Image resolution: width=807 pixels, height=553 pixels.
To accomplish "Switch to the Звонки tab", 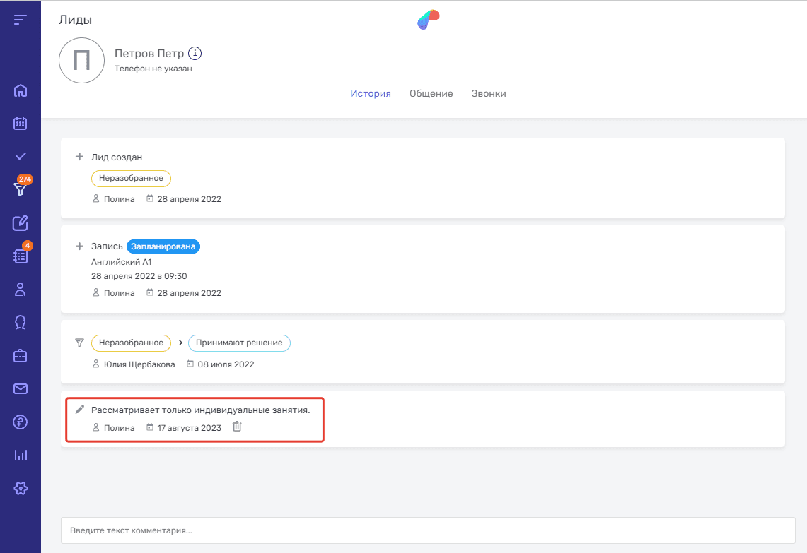I will click(489, 93).
